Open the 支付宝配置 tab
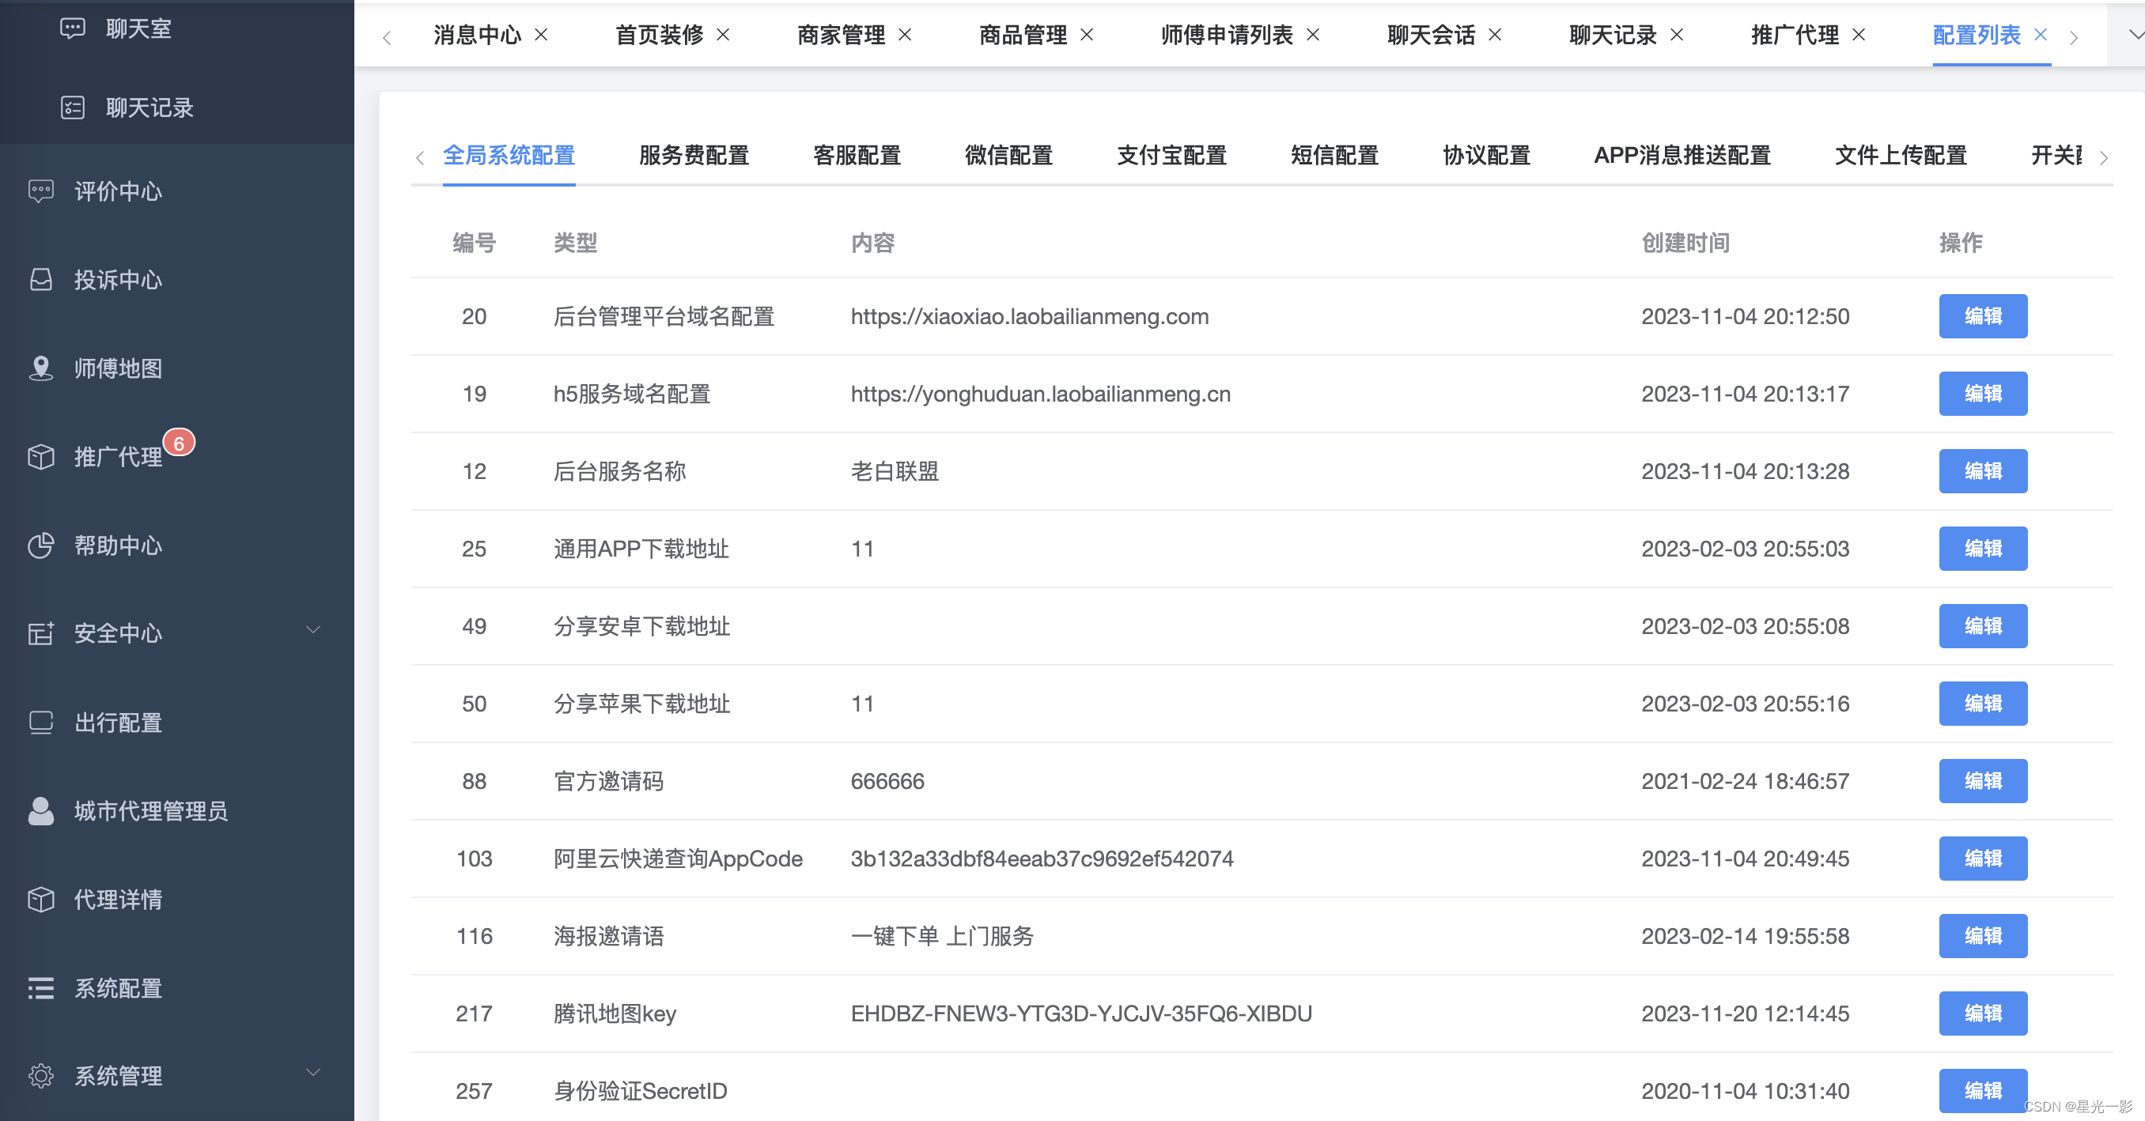 [x=1171, y=156]
